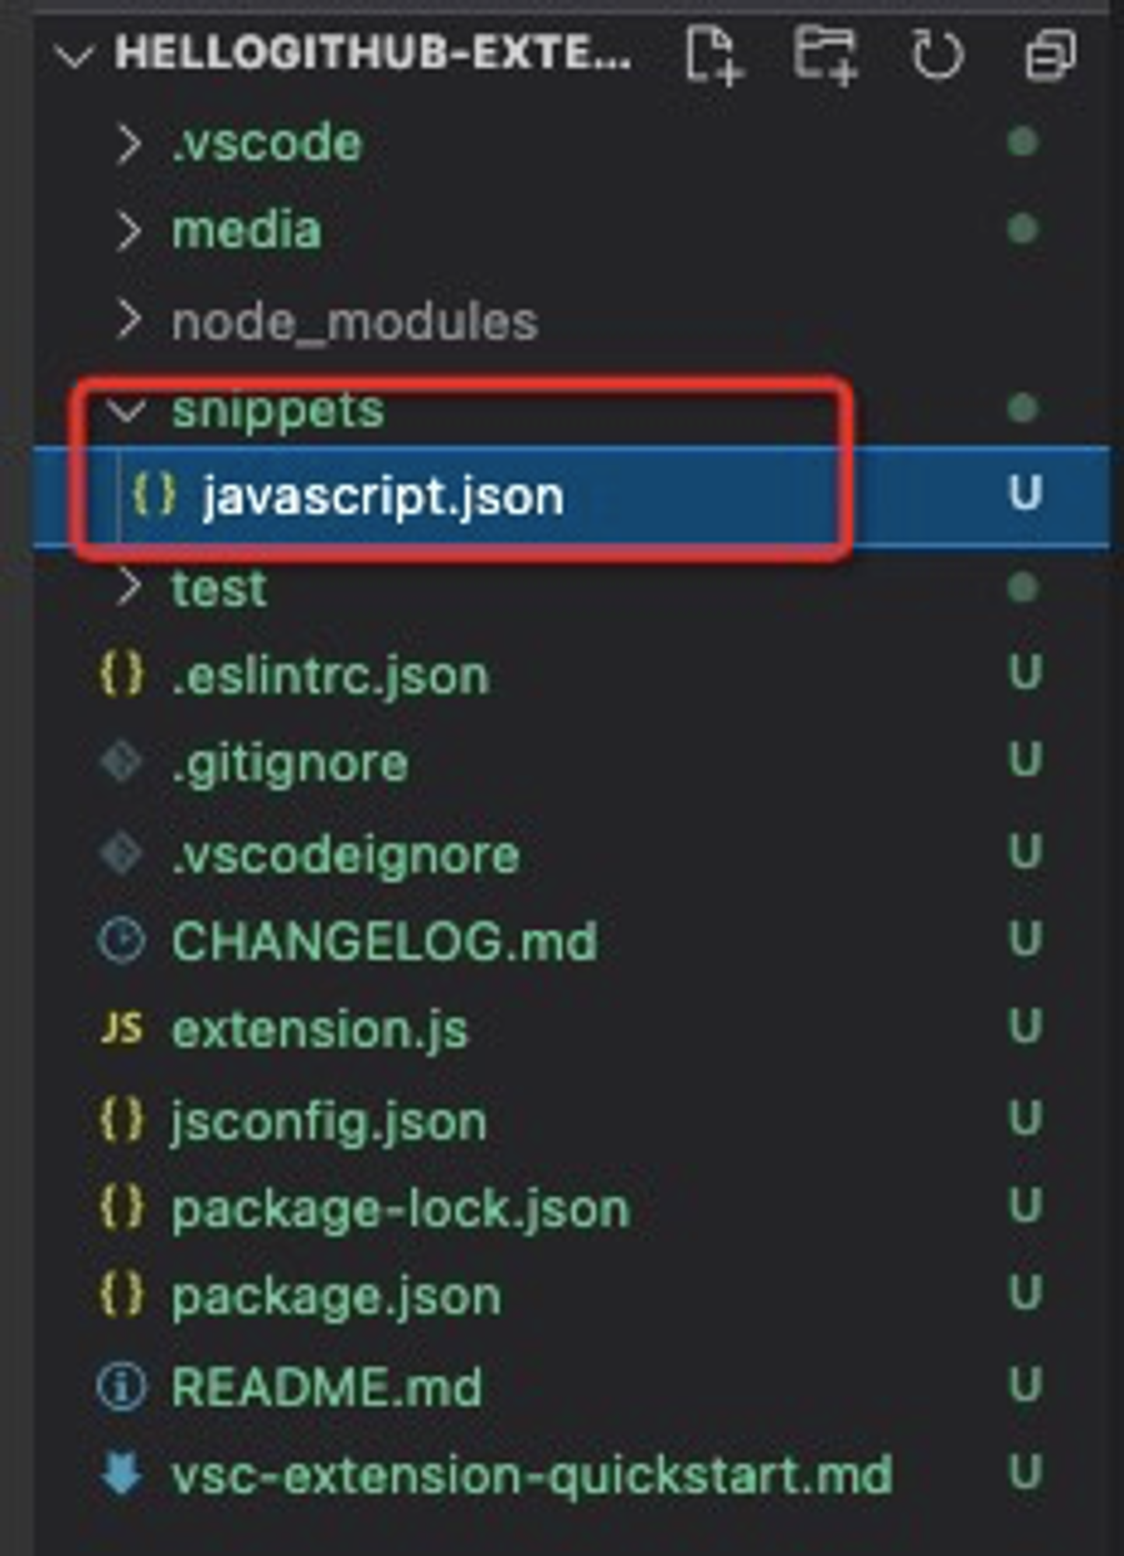Click the JS icon beside extension.js
Viewport: 1124px width, 1556px height.
pyautogui.click(x=122, y=1029)
